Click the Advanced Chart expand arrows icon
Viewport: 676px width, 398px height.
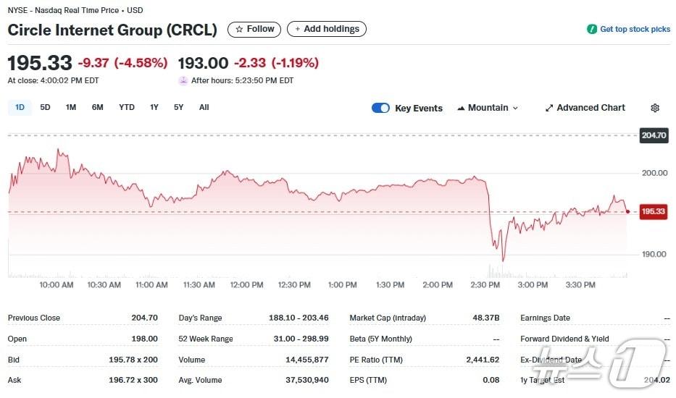point(549,108)
